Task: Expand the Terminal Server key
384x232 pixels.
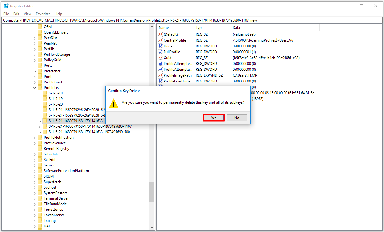Action: tap(35, 198)
